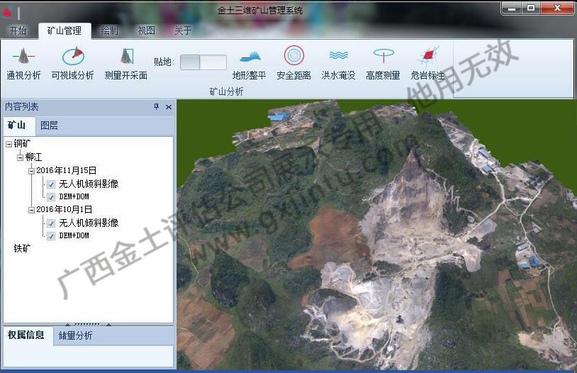The height and width of the screenshot is (373, 577).
Task: Close the 内容列表 content list panel
Action: click(x=169, y=107)
